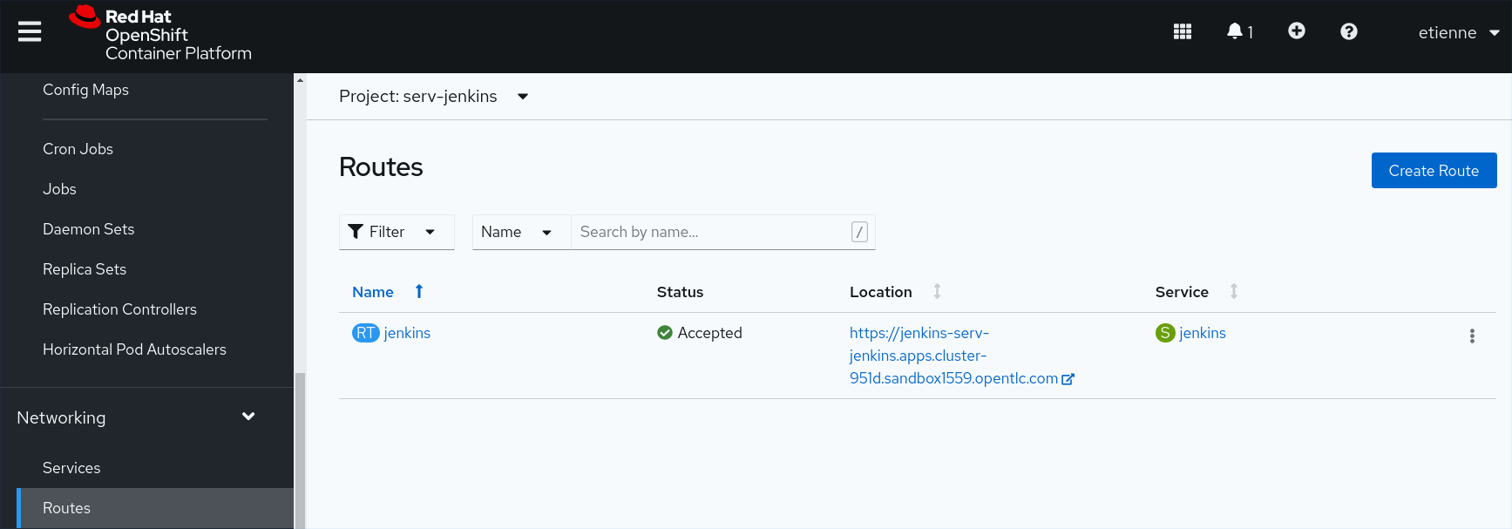
Task: Go to Config Maps in sidebar
Action: pos(85,90)
